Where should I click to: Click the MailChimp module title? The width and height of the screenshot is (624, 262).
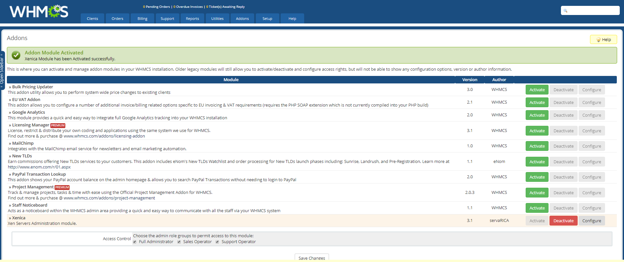[23, 143]
